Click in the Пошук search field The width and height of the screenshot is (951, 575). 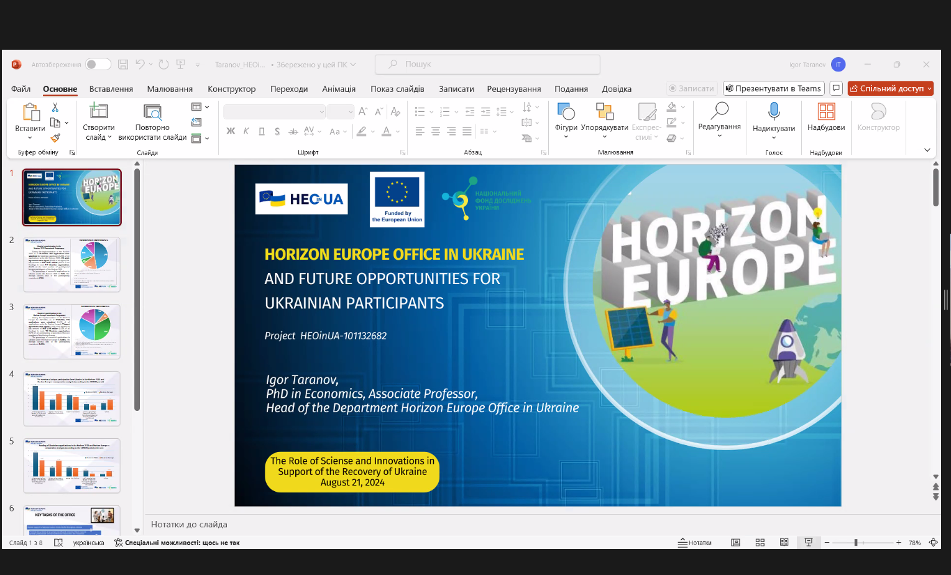pyautogui.click(x=487, y=64)
